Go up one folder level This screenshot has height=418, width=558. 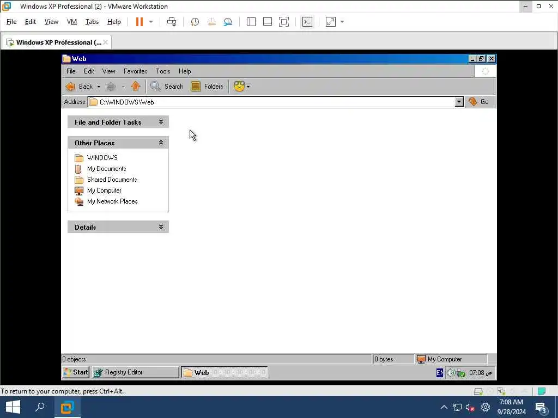click(x=136, y=86)
